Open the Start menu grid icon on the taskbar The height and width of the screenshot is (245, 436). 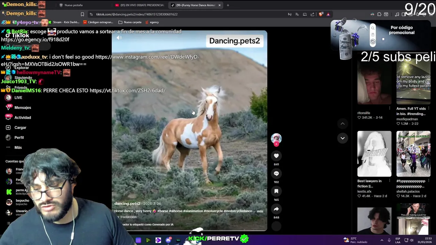(138, 240)
